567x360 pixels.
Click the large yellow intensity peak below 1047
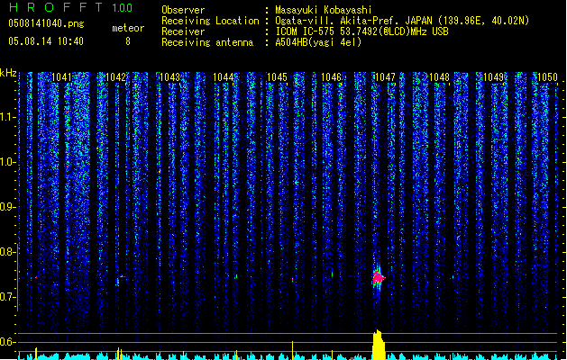pyautogui.click(x=379, y=345)
